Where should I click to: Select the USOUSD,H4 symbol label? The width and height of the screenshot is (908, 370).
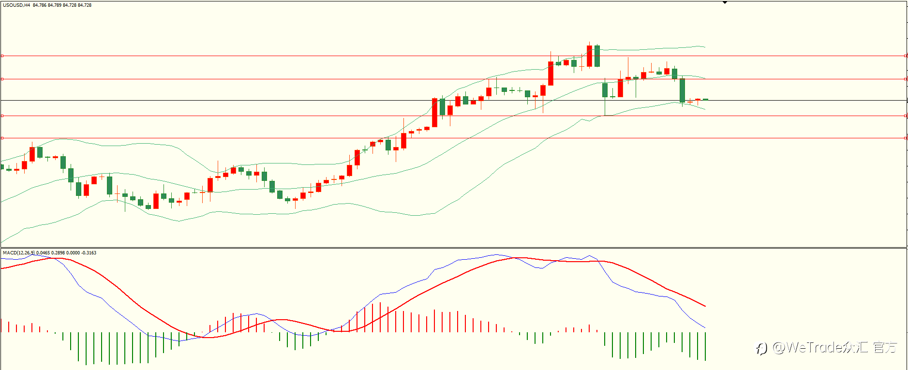pyautogui.click(x=16, y=5)
